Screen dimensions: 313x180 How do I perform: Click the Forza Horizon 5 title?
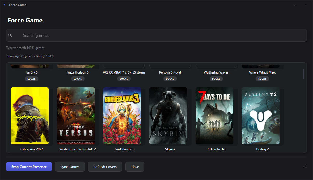(78, 72)
